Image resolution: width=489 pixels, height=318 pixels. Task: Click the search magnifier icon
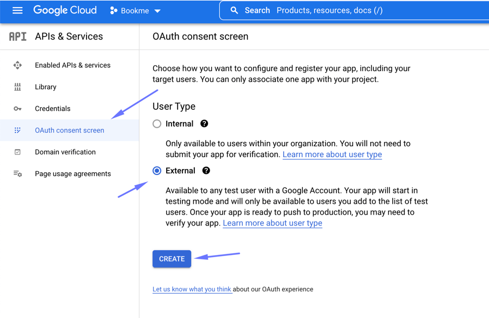tap(234, 10)
